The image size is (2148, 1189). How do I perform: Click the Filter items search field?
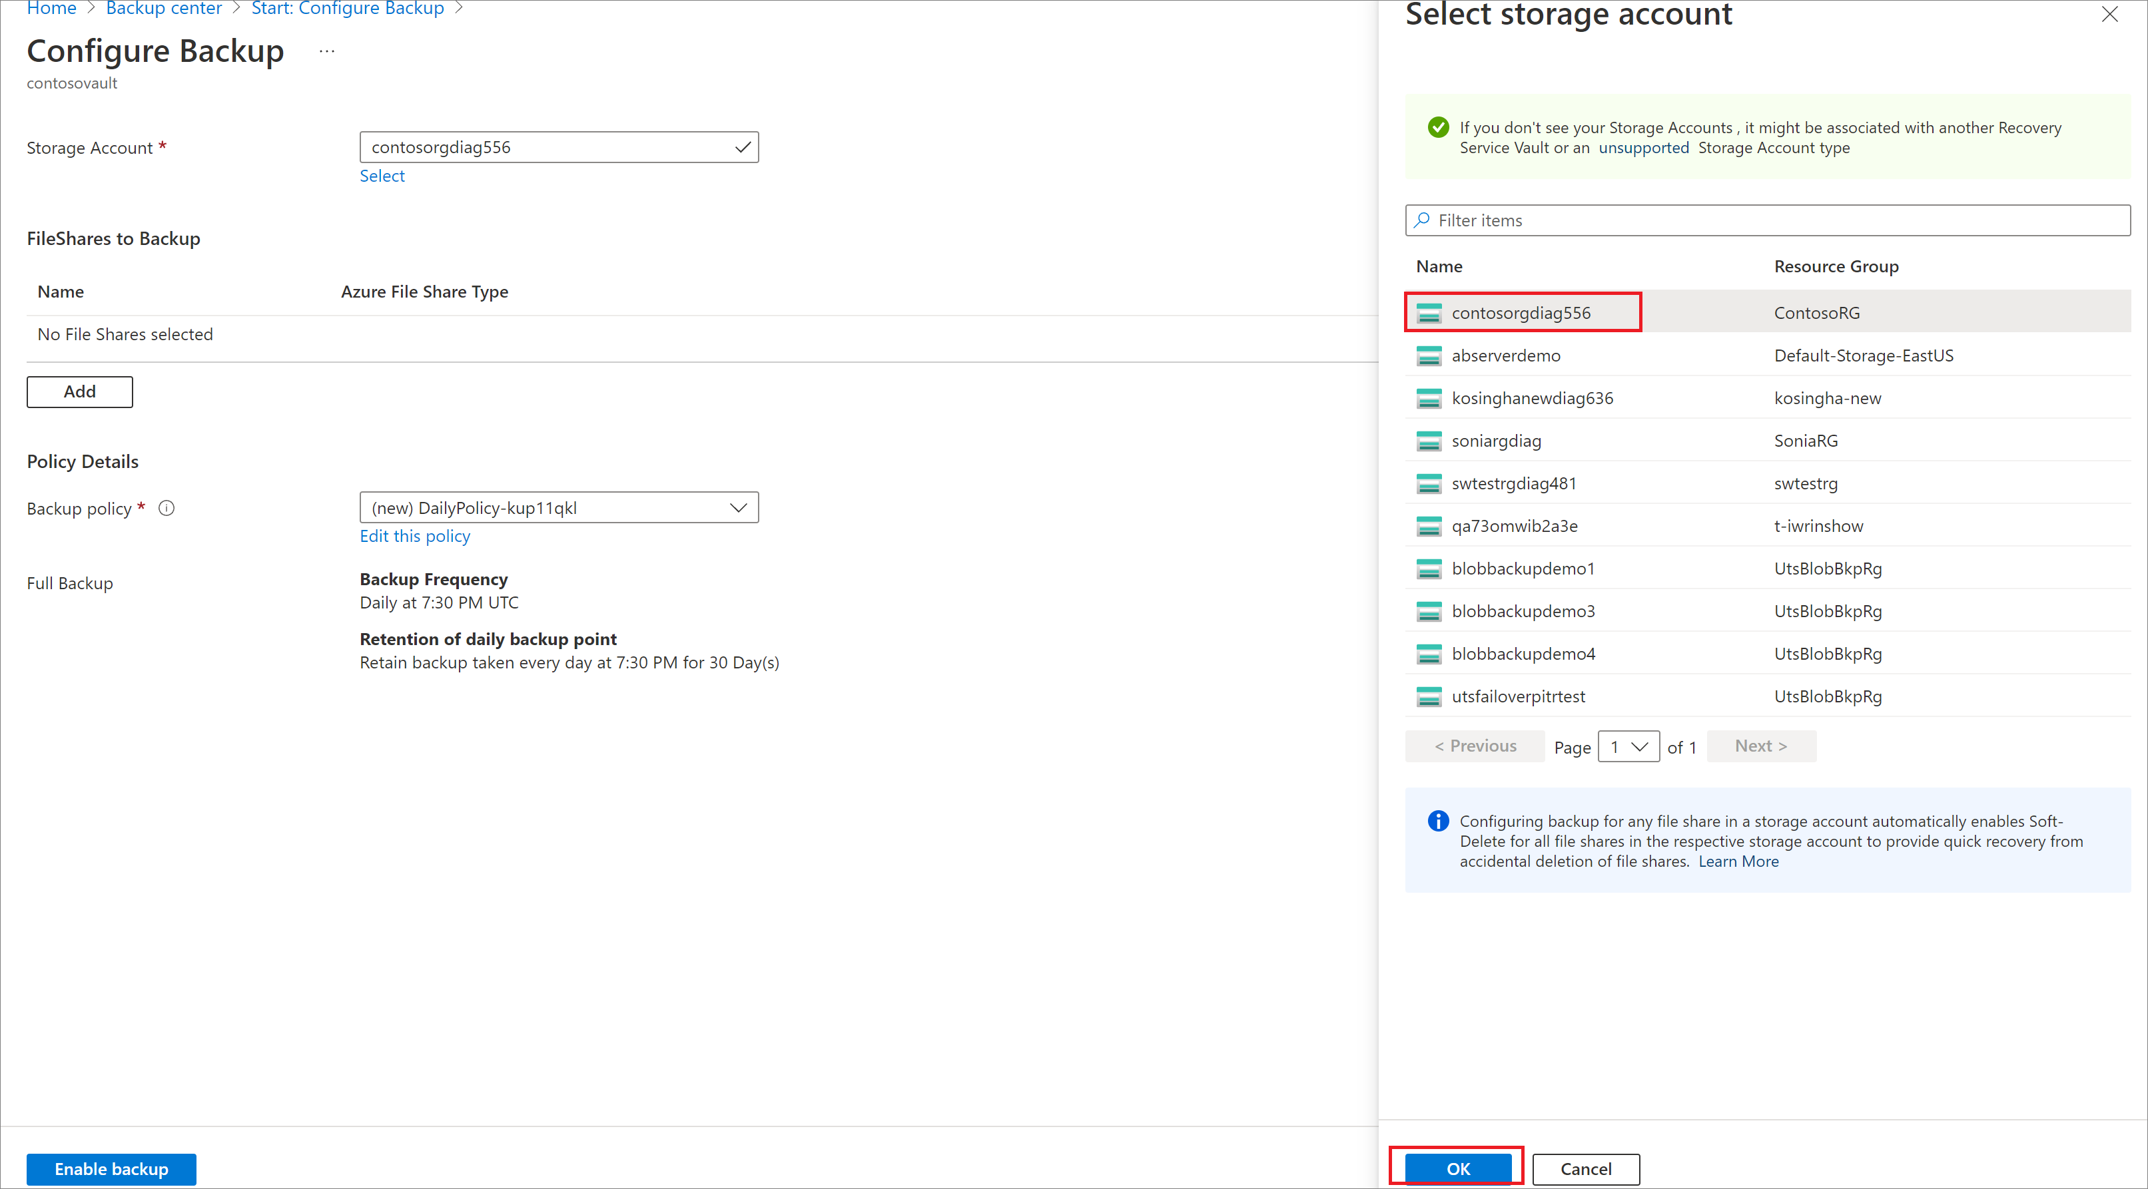1768,220
